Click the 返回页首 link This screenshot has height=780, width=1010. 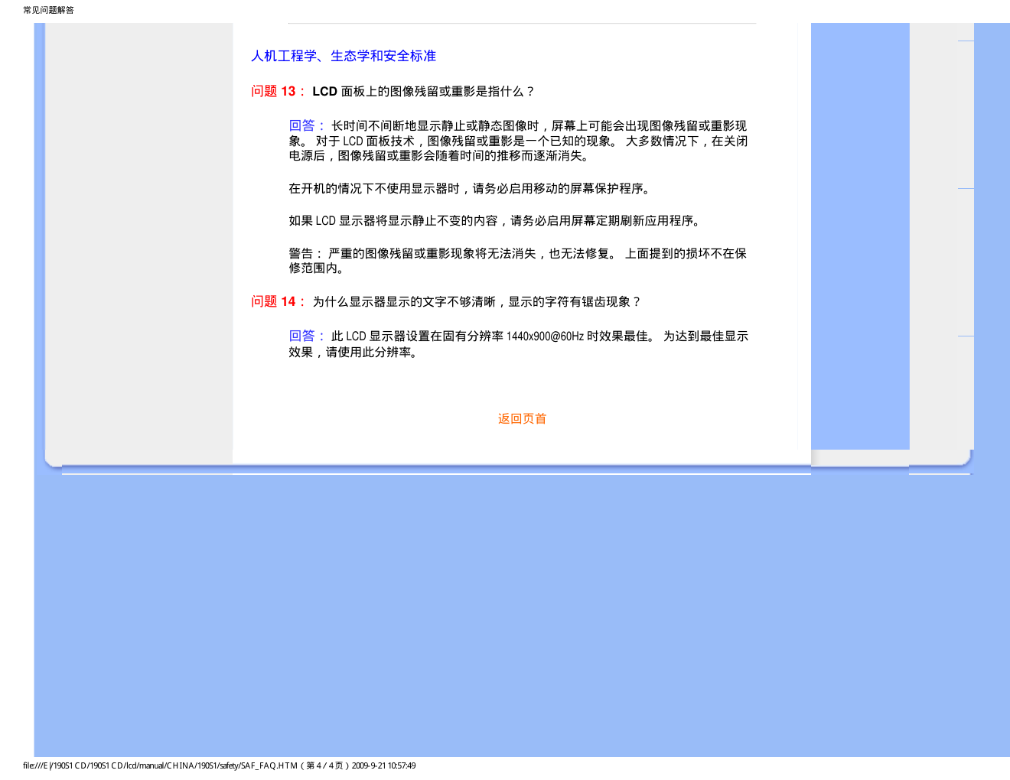coord(522,418)
